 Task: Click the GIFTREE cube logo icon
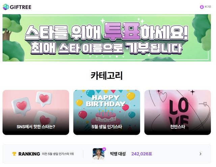pos(6,7)
